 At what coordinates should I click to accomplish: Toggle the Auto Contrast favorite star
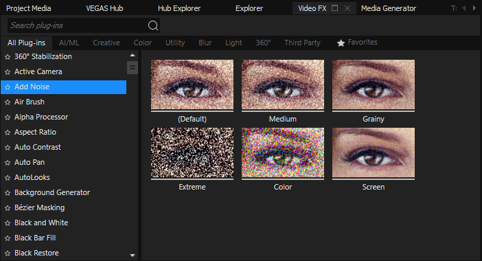tap(8, 148)
